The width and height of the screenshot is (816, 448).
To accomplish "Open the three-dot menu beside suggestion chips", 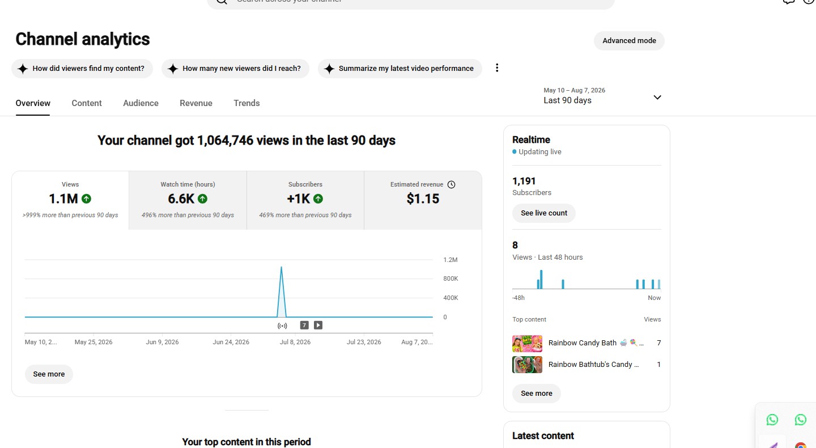I will (x=497, y=68).
